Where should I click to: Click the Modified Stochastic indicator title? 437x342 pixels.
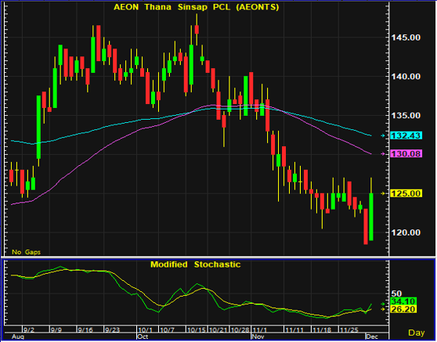pos(195,265)
